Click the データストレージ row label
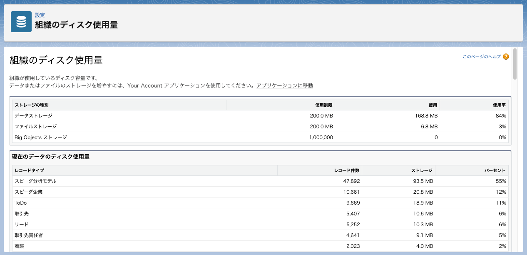Image resolution: width=527 pixels, height=255 pixels. 34,116
